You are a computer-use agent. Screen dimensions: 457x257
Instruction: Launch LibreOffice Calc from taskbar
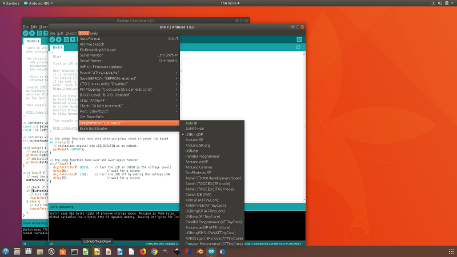(x=86, y=251)
